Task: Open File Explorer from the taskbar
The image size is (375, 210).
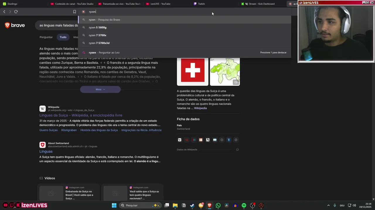Action: click(x=175, y=205)
